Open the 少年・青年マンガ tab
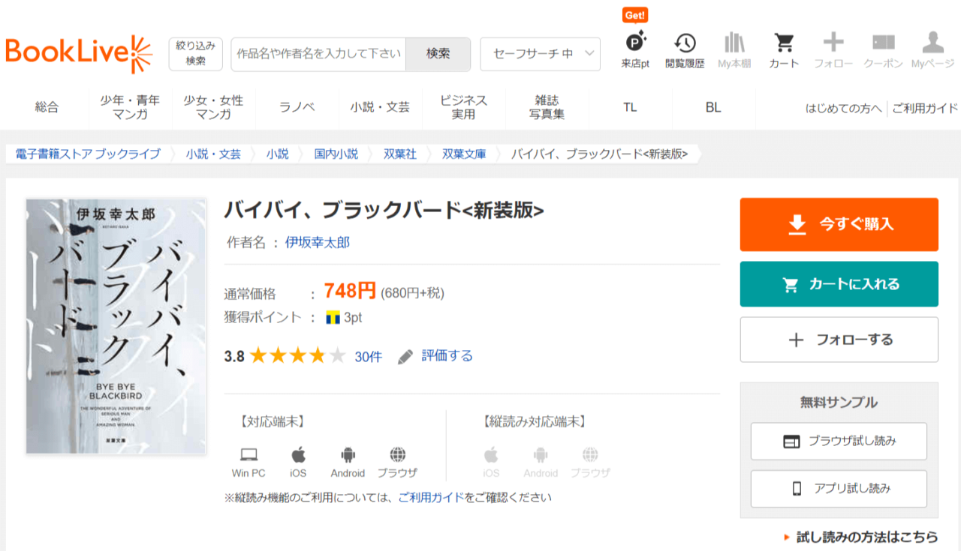The width and height of the screenshot is (961, 551). [130, 107]
